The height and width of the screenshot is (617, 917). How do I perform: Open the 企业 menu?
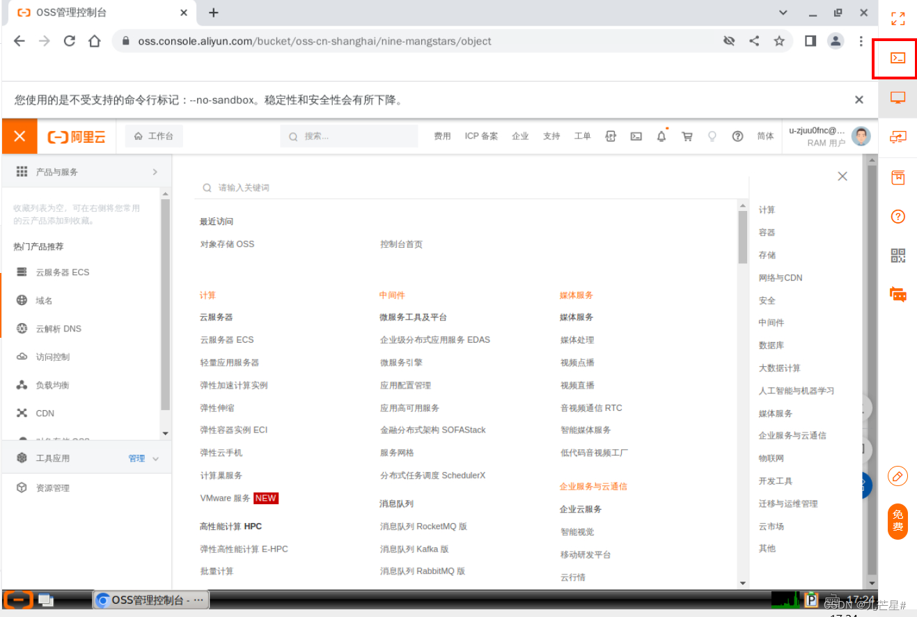(x=520, y=136)
